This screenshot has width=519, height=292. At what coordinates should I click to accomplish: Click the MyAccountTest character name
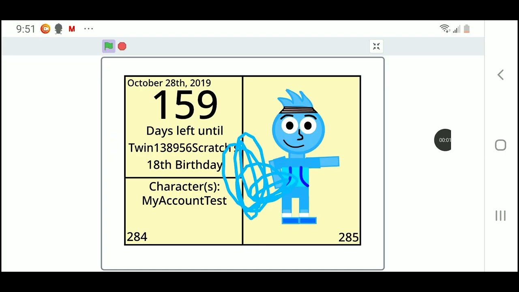[x=184, y=201]
